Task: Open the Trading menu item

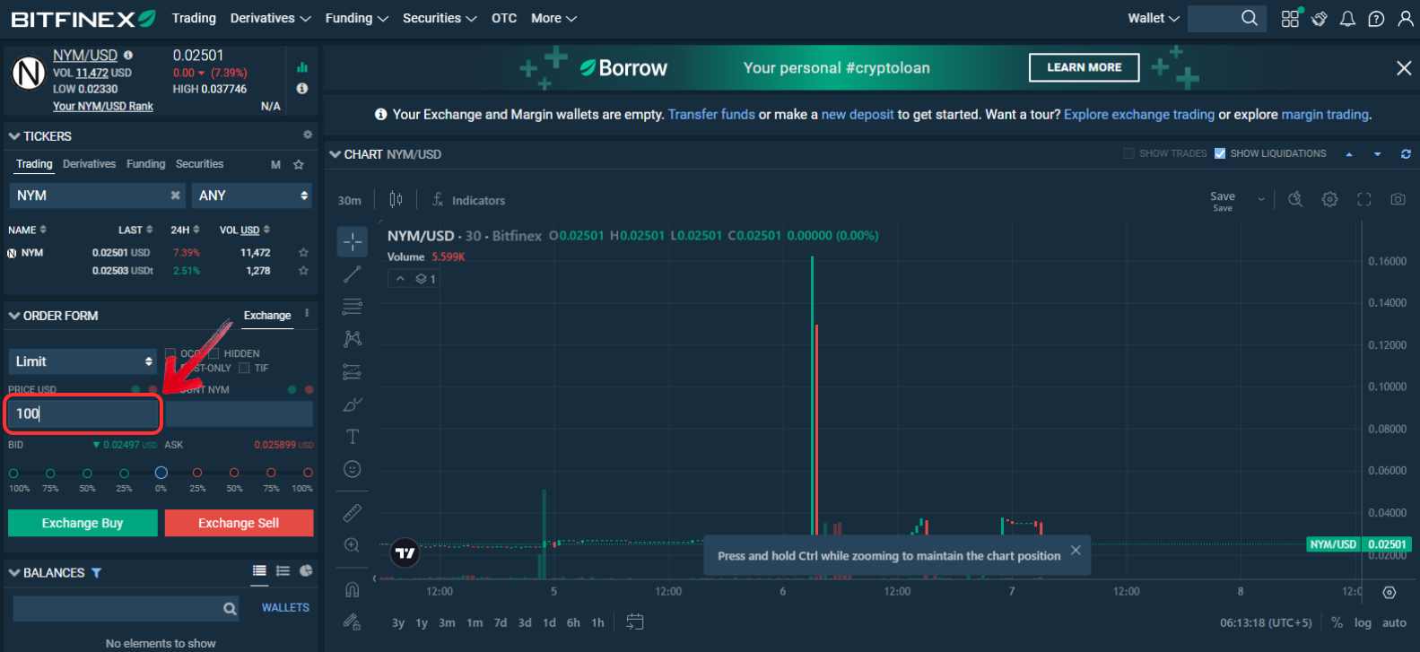Action: (x=194, y=18)
